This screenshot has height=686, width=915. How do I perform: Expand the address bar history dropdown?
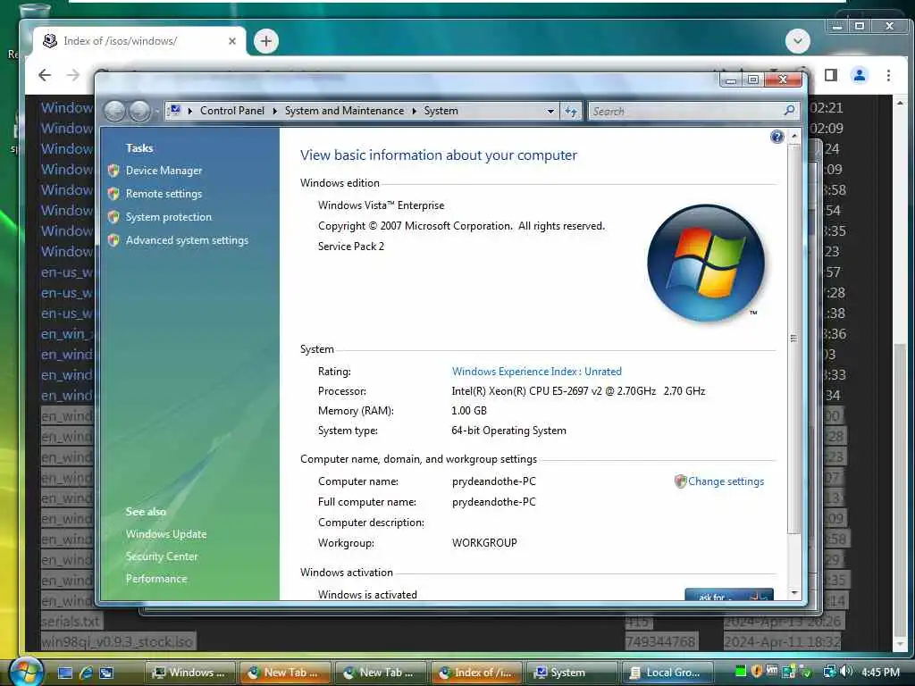pyautogui.click(x=550, y=111)
